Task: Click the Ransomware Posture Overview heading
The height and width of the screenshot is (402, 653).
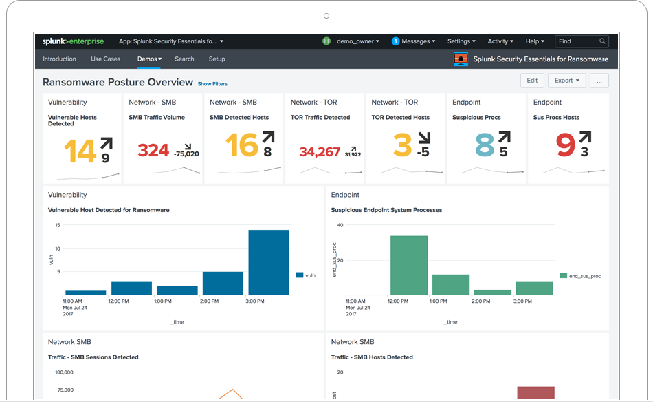Action: tap(118, 82)
